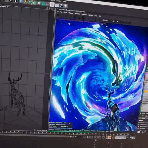Open the Options menu in Live Viewer
Screen dimensions: 148x148
90,15
